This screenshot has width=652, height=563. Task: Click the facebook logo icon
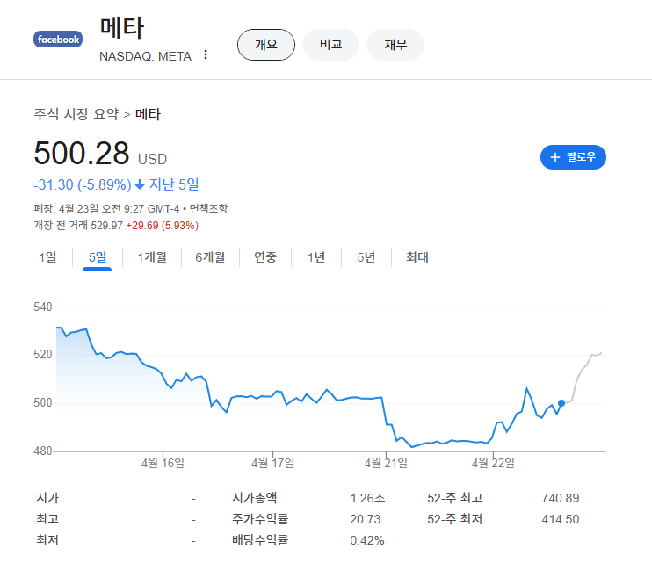tap(58, 39)
